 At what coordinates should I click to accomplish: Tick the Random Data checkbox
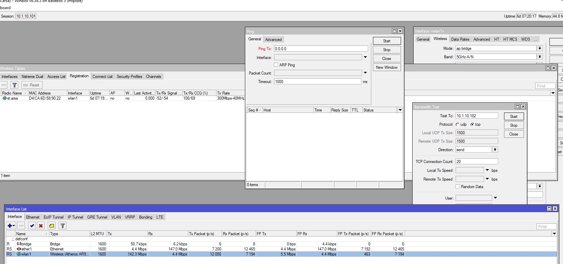458,187
